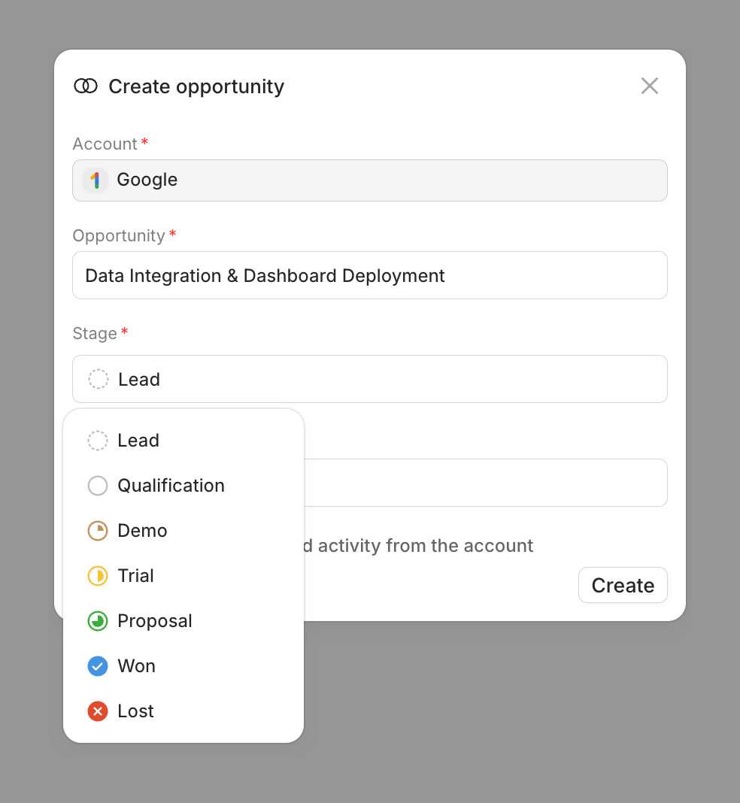Pick Qualification from the stage list
The image size is (740, 803).
[171, 486]
